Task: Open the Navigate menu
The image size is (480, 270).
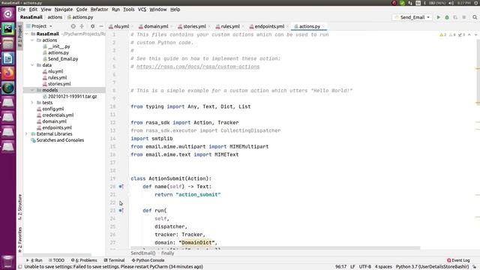Action: coord(63,10)
